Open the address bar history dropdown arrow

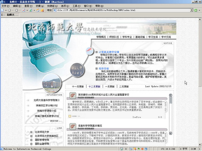191,10
